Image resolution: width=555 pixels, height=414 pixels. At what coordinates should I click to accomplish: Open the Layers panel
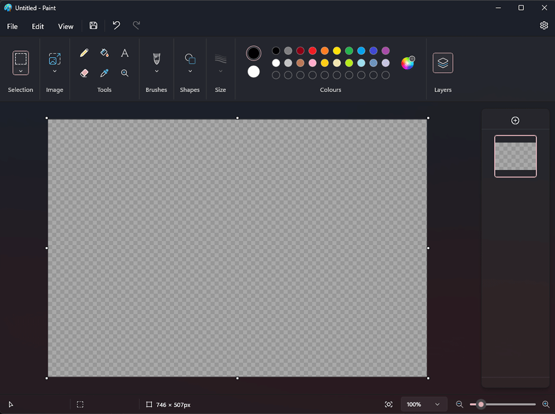tap(442, 63)
